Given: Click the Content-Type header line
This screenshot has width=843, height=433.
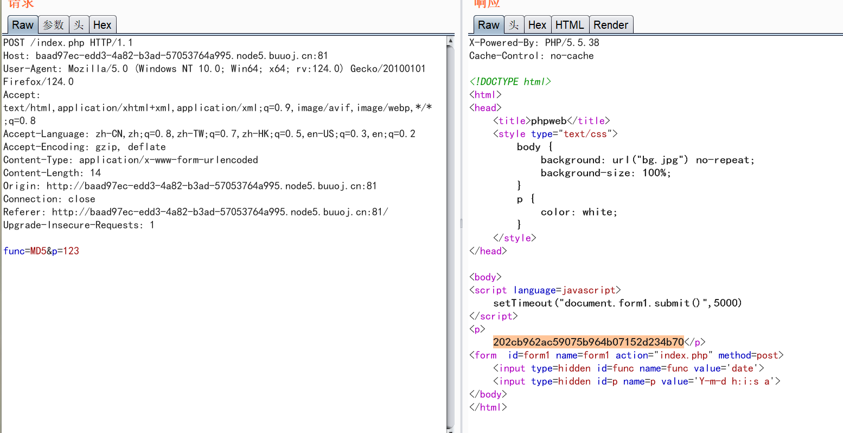Looking at the screenshot, I should [x=131, y=160].
